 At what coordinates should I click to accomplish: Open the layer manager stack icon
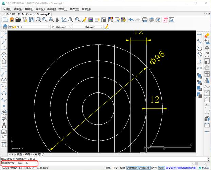tap(5, 27)
